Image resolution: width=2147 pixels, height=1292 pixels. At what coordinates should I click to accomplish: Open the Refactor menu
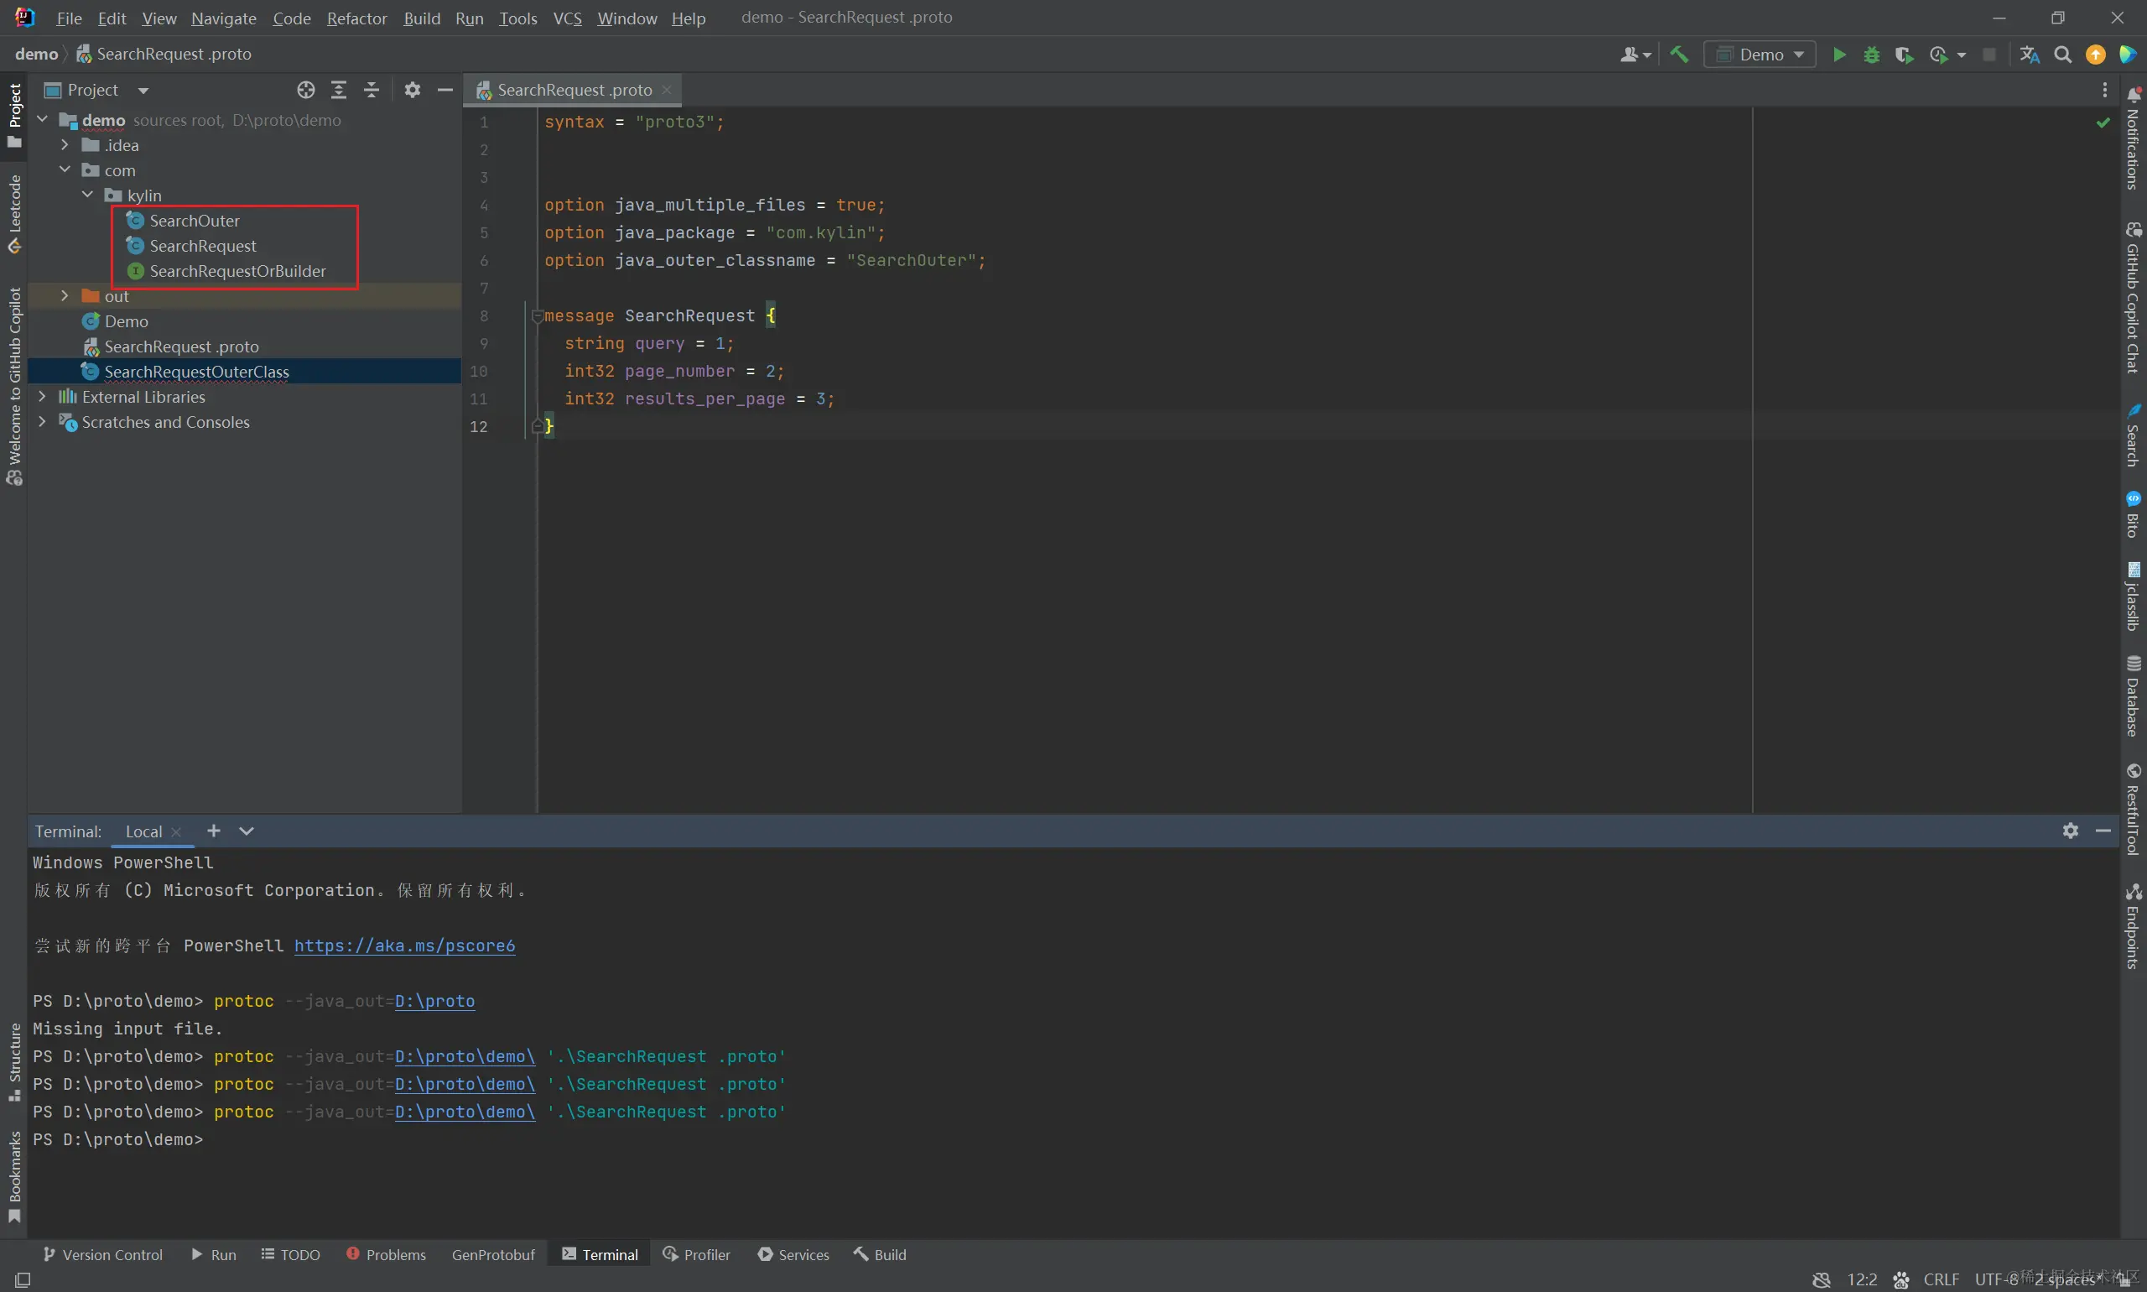pyautogui.click(x=356, y=18)
